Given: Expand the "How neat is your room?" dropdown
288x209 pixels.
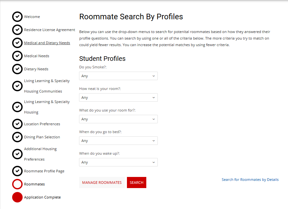Looking at the screenshot, I should tap(118, 97).
